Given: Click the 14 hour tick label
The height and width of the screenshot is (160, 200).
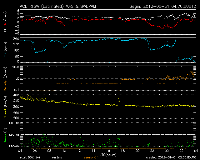Looking at the screenshot, I should coord(93,151).
